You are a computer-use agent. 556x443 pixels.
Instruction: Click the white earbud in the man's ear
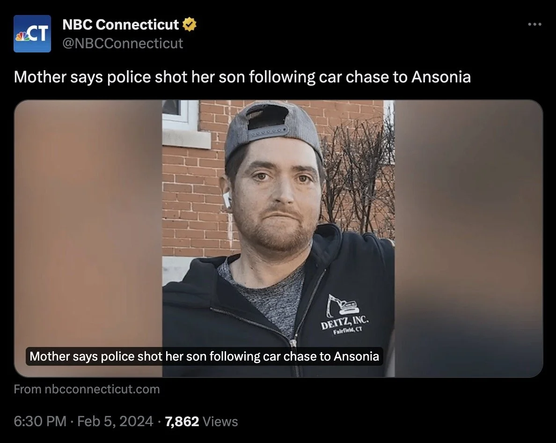click(x=227, y=199)
